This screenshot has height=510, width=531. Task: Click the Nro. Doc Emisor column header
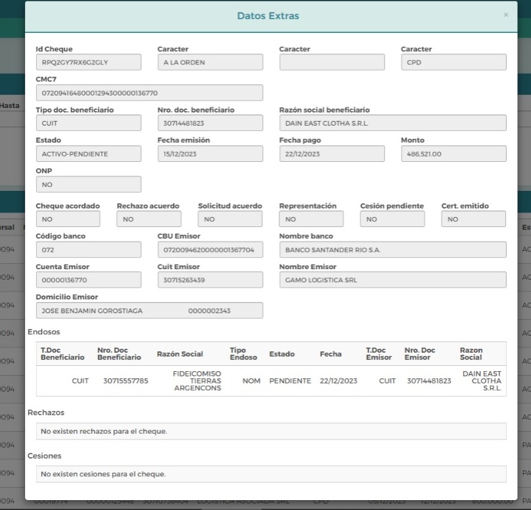tap(419, 353)
